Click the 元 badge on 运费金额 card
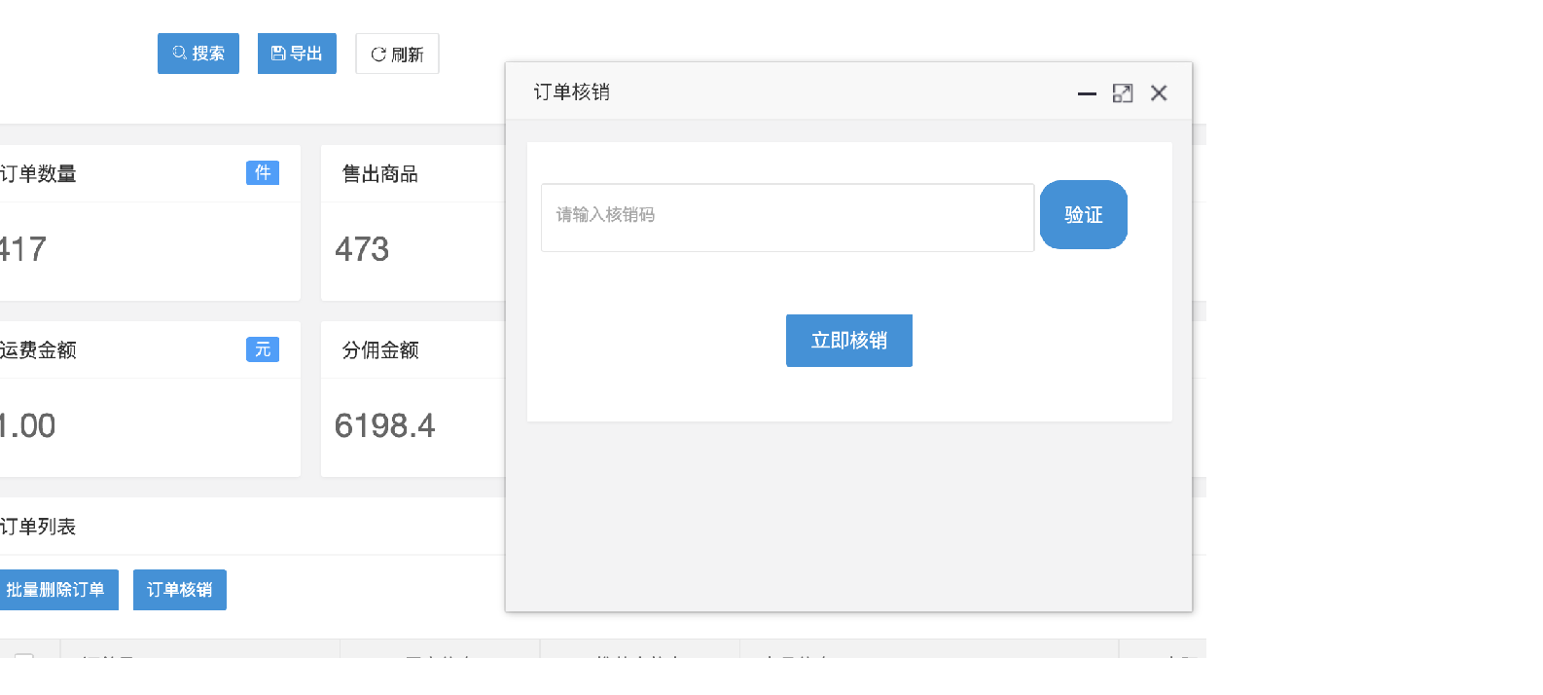The image size is (1543, 695). tap(263, 349)
